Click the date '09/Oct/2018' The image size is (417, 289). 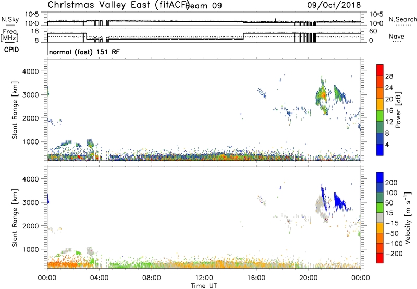tap(334, 5)
